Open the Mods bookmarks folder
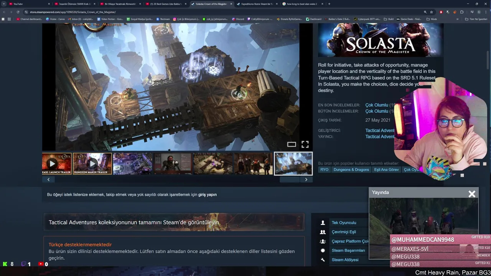 point(432,19)
